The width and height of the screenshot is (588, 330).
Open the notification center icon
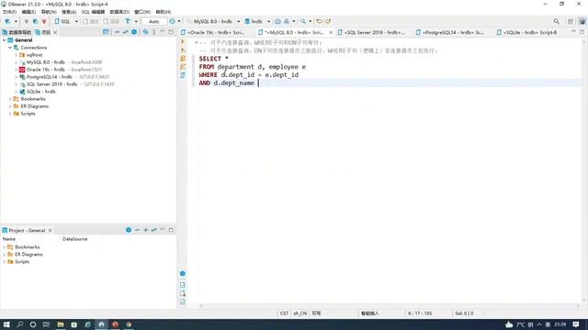pyautogui.click(x=576, y=324)
